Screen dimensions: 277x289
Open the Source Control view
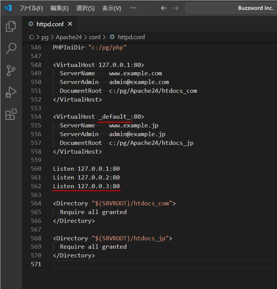pyautogui.click(x=11, y=70)
